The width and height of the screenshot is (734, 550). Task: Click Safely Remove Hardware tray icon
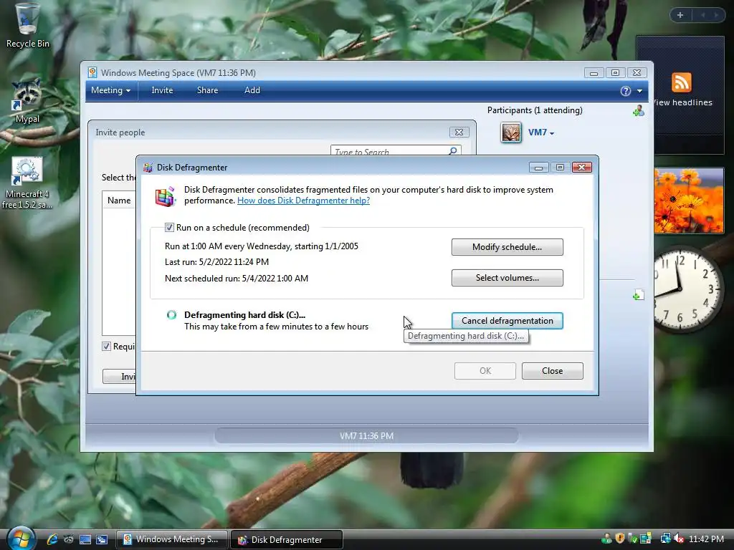pos(633,539)
